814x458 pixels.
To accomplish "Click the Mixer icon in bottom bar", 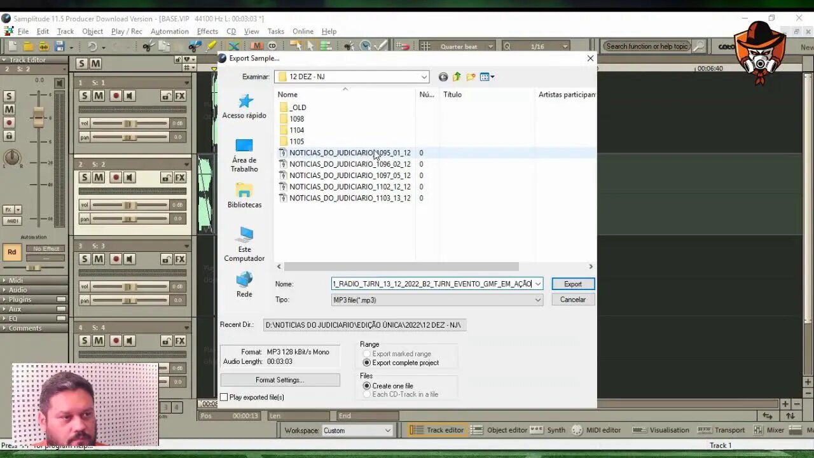I will click(x=759, y=430).
